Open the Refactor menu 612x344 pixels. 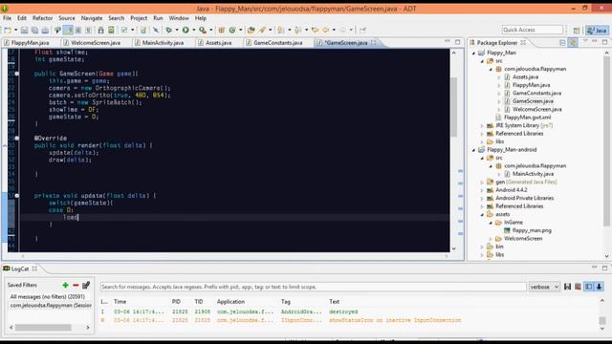tap(42, 18)
